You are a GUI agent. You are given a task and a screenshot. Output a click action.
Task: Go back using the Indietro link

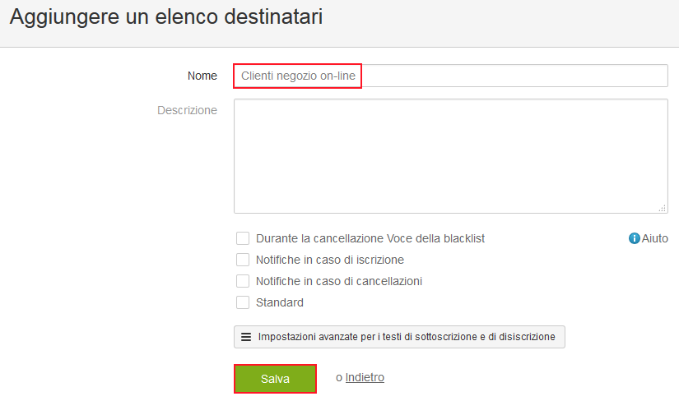coord(365,378)
